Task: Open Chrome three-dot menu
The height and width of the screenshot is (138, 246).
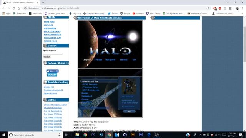Action: (x=243, y=8)
